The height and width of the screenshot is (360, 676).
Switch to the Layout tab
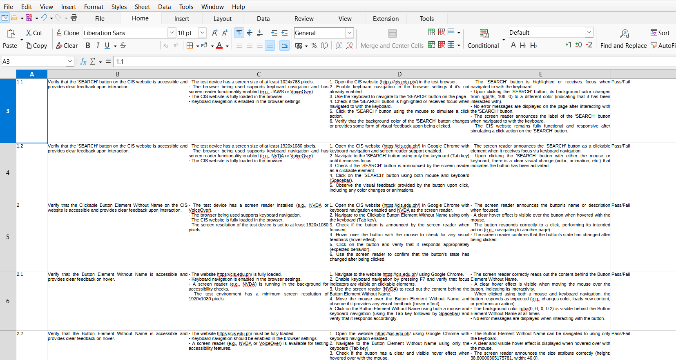[x=222, y=18]
